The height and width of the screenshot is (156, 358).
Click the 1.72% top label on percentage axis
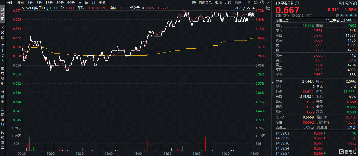pyautogui.click(x=260, y=11)
